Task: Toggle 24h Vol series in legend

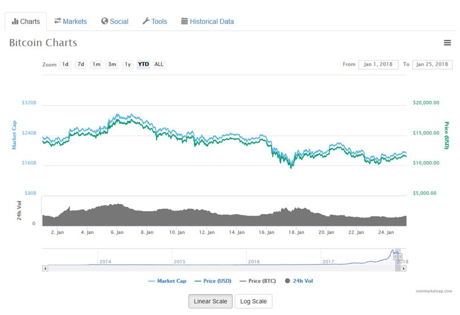Action: (x=299, y=281)
